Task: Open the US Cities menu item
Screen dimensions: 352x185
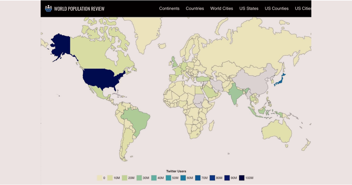Action: tap(303, 9)
